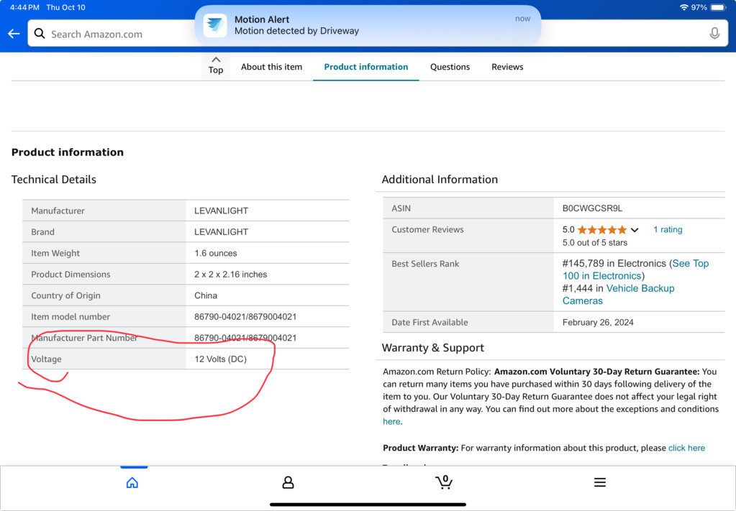The height and width of the screenshot is (511, 736).
Task: Select the Brand LEVANLIGHT value
Action: point(221,231)
